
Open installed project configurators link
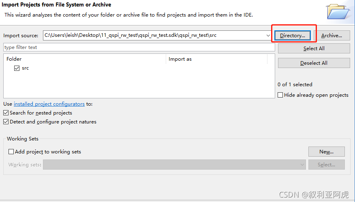(49, 104)
